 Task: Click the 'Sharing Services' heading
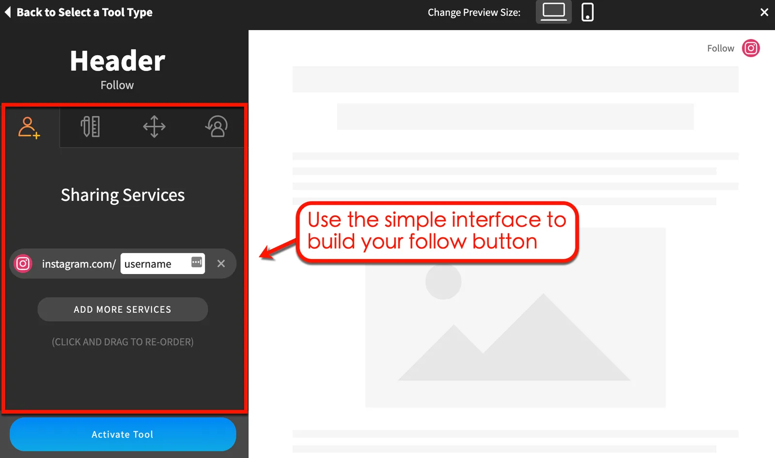tap(123, 195)
